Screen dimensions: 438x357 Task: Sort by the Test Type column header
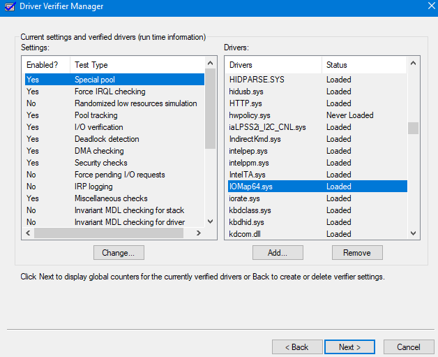tap(137, 65)
